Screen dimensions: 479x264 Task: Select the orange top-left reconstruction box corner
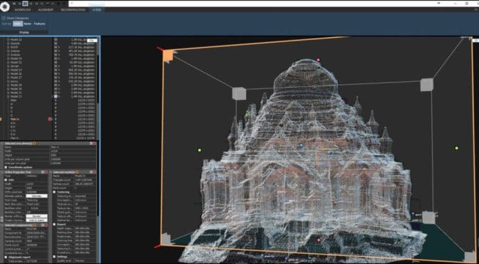point(168,56)
